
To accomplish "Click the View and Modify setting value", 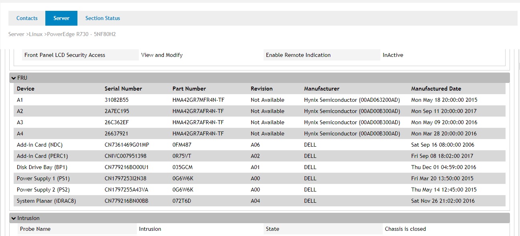I will (x=161, y=55).
